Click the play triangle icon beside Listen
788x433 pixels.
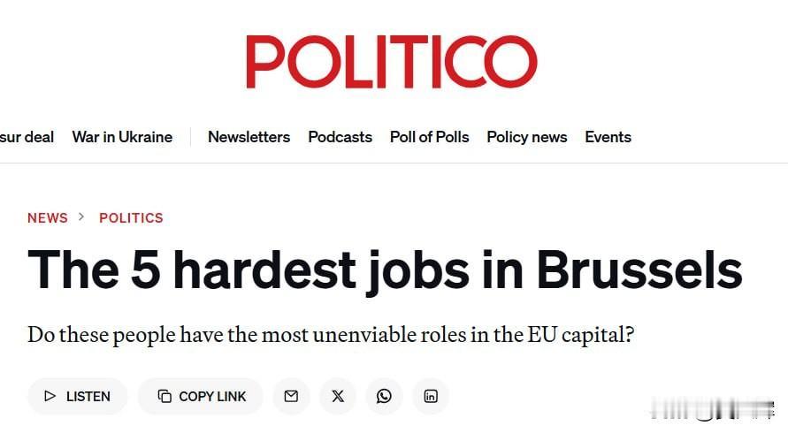[x=50, y=397]
